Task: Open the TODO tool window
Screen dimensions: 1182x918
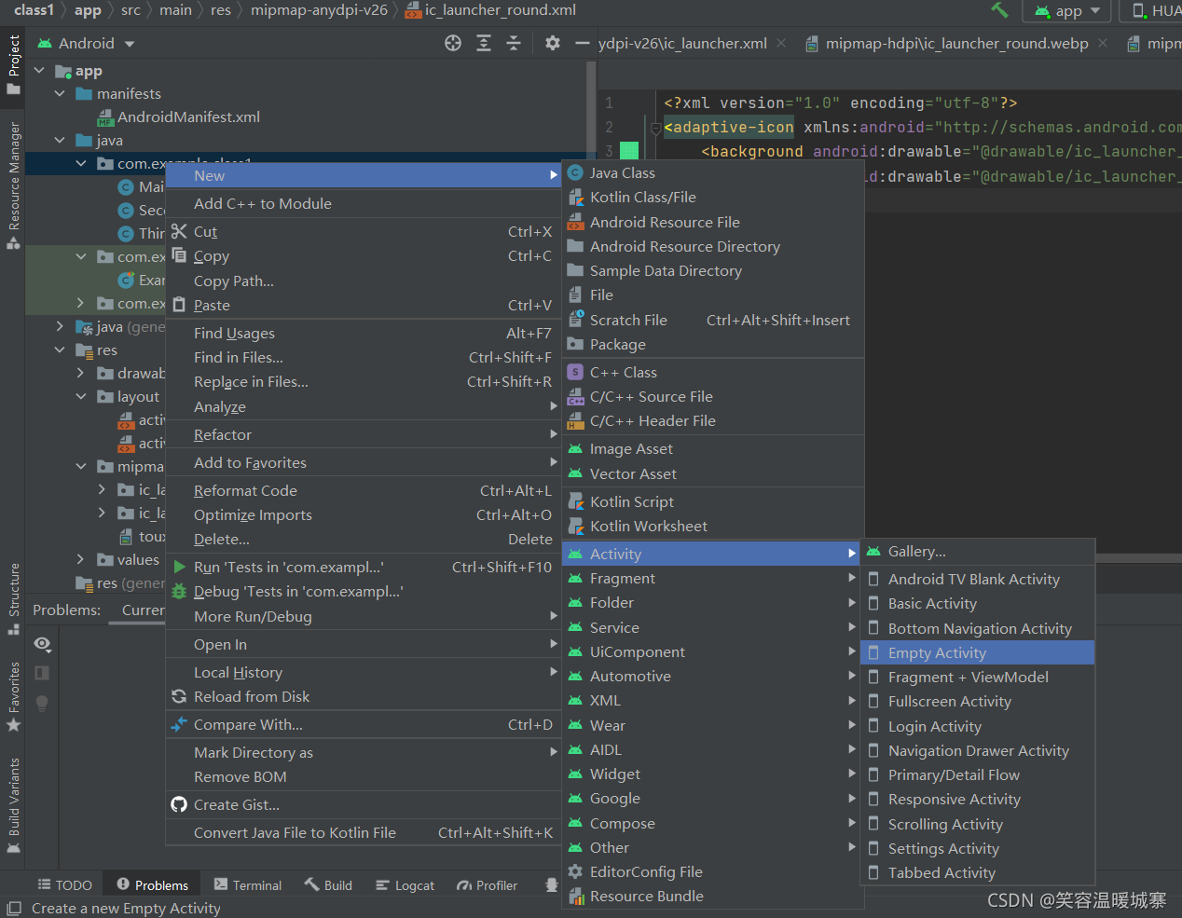Action: (64, 885)
